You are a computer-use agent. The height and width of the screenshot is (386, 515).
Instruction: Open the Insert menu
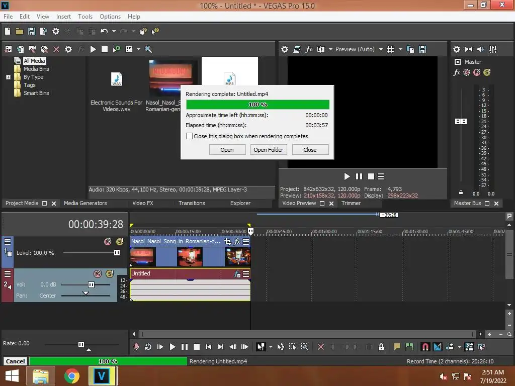coord(63,17)
